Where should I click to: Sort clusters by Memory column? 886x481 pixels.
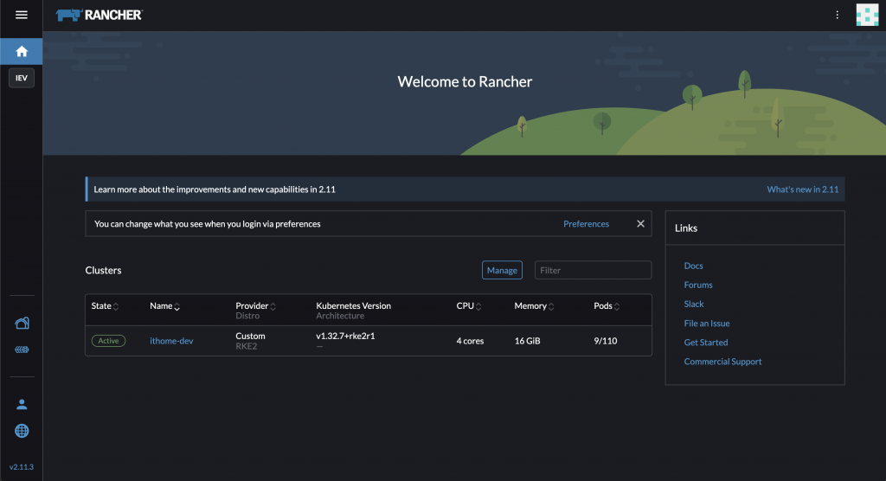[534, 305]
